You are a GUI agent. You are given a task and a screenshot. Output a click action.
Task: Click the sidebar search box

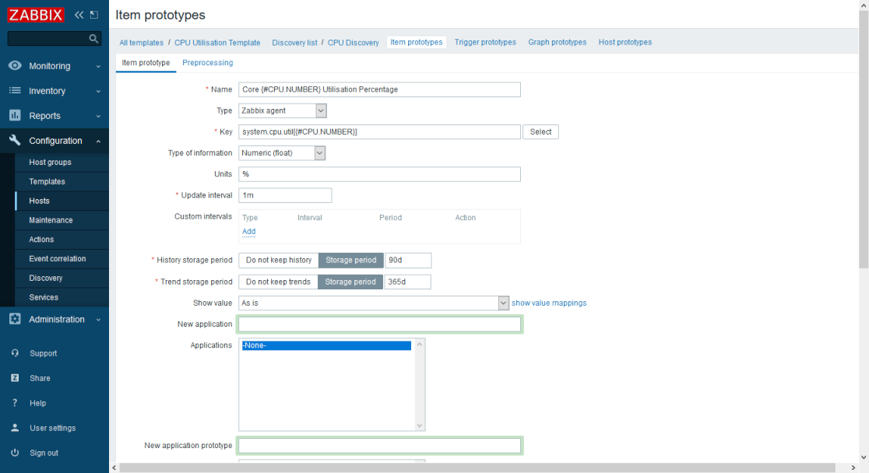coord(49,38)
